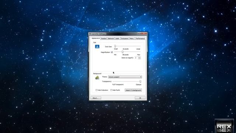Go to the Exclusions tab
This screenshot has width=236, height=133.
pos(125,38)
